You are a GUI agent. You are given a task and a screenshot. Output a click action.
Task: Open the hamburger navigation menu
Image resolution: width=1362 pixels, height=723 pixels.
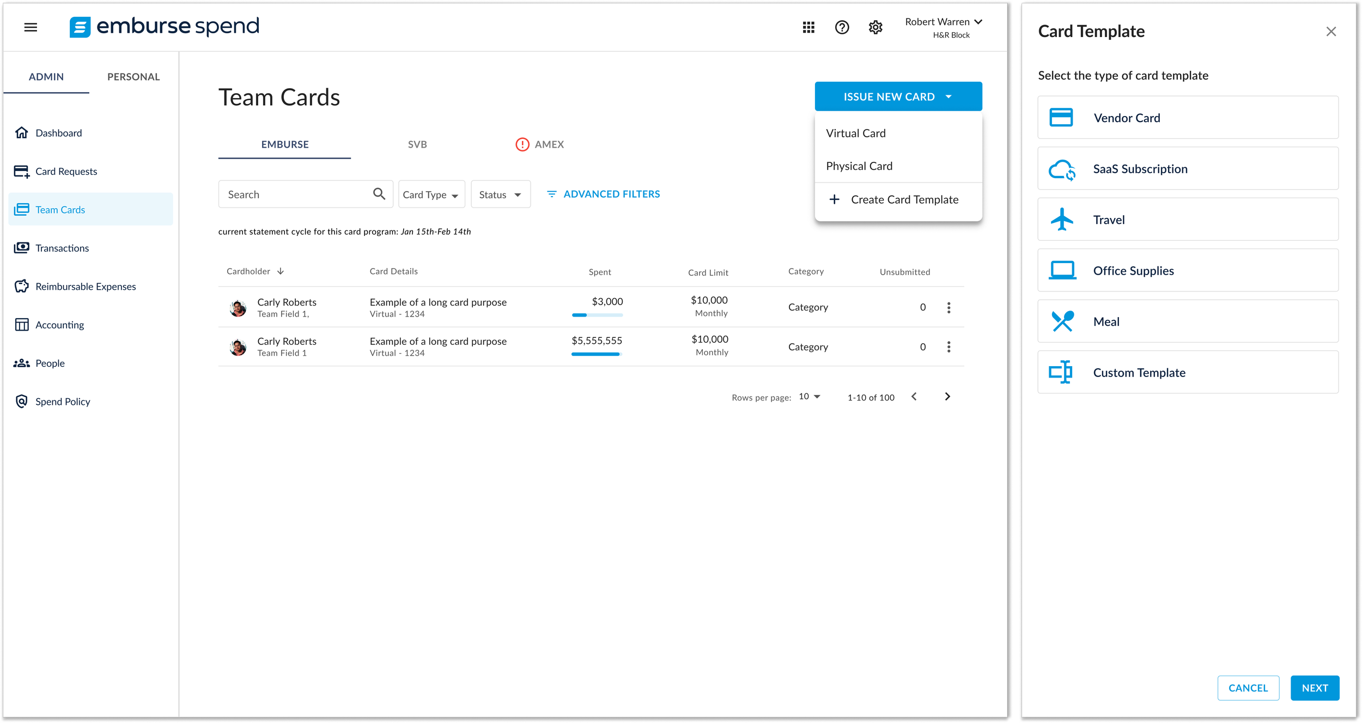(31, 27)
